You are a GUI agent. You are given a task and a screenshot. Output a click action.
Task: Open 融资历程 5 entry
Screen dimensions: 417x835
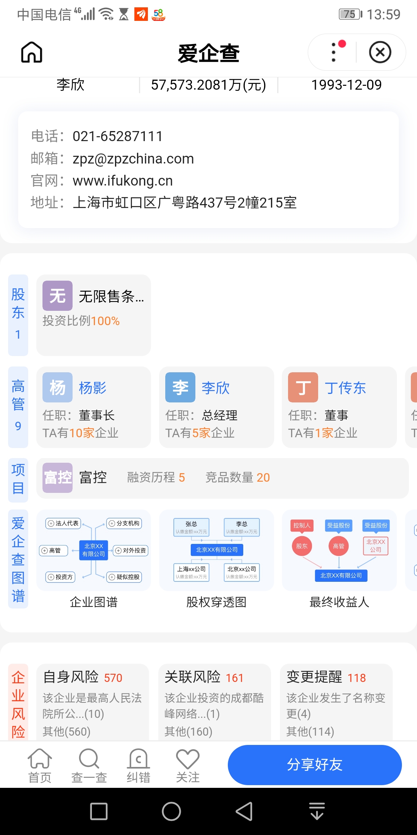(156, 477)
